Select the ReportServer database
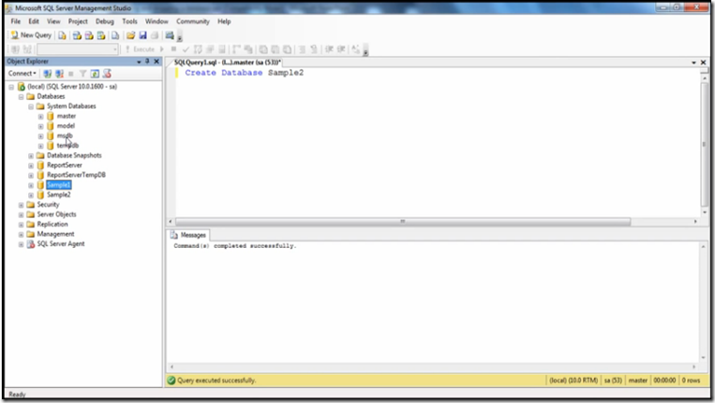The height and width of the screenshot is (403, 715). coord(65,166)
